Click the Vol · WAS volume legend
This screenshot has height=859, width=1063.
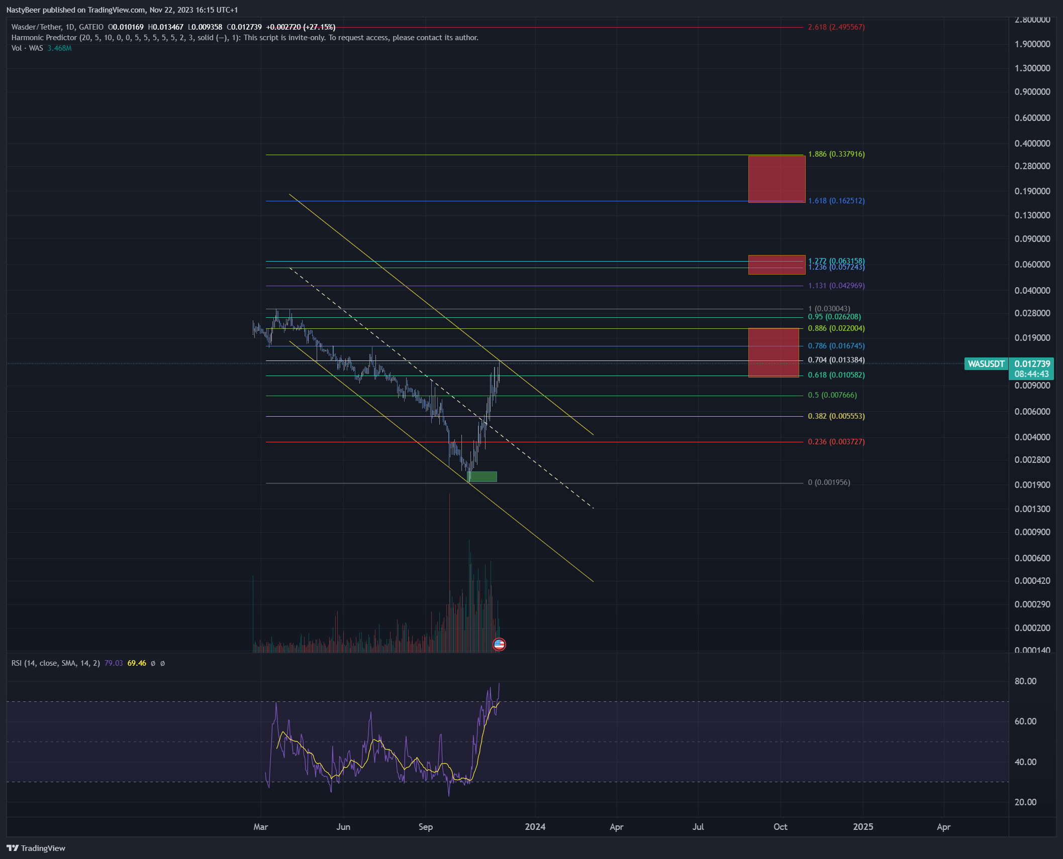tap(27, 48)
